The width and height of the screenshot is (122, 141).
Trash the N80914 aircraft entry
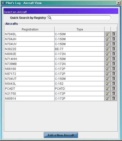(x=114, y=99)
